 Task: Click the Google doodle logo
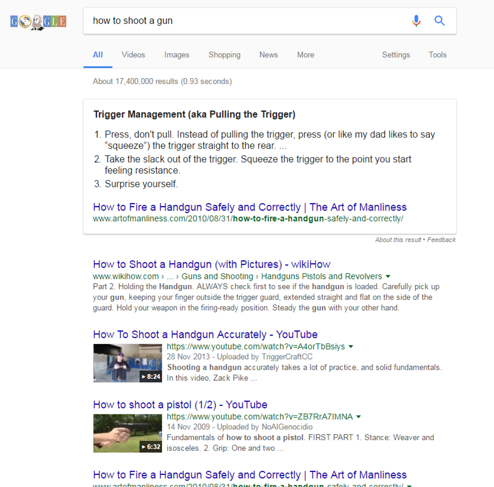38,21
